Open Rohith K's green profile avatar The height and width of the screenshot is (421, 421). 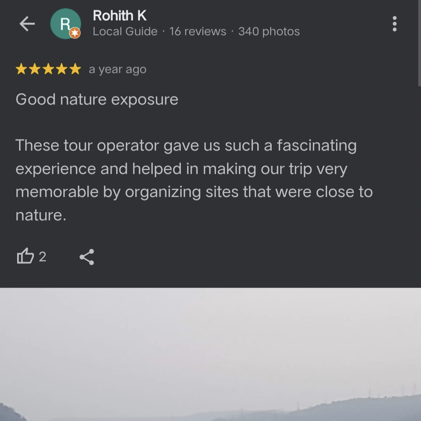pyautogui.click(x=65, y=24)
